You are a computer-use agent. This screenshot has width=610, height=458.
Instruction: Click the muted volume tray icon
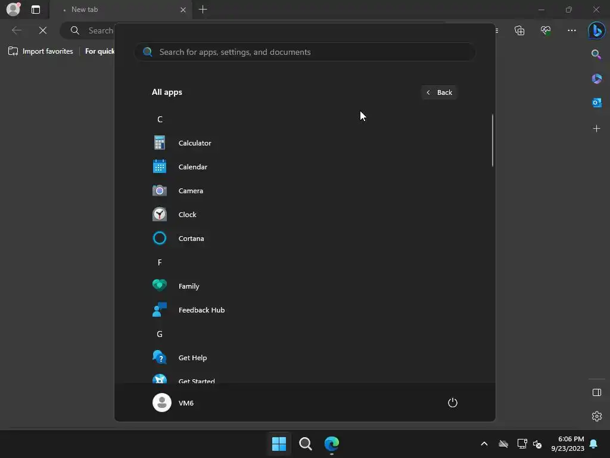537,444
